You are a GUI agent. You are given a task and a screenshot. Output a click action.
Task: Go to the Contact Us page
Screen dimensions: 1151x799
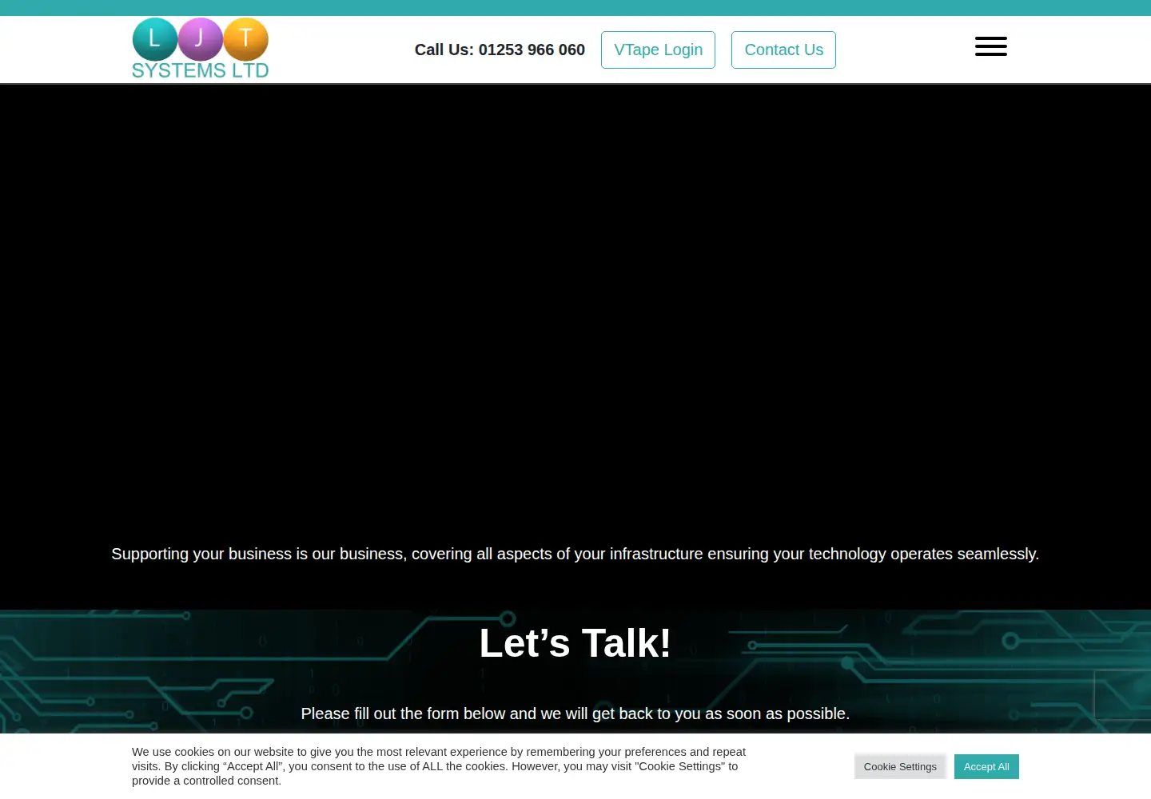point(783,50)
